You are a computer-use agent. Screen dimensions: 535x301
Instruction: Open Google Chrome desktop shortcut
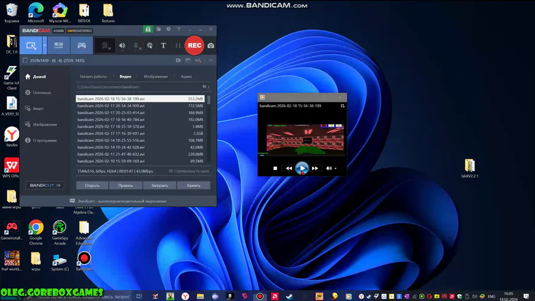click(36, 233)
